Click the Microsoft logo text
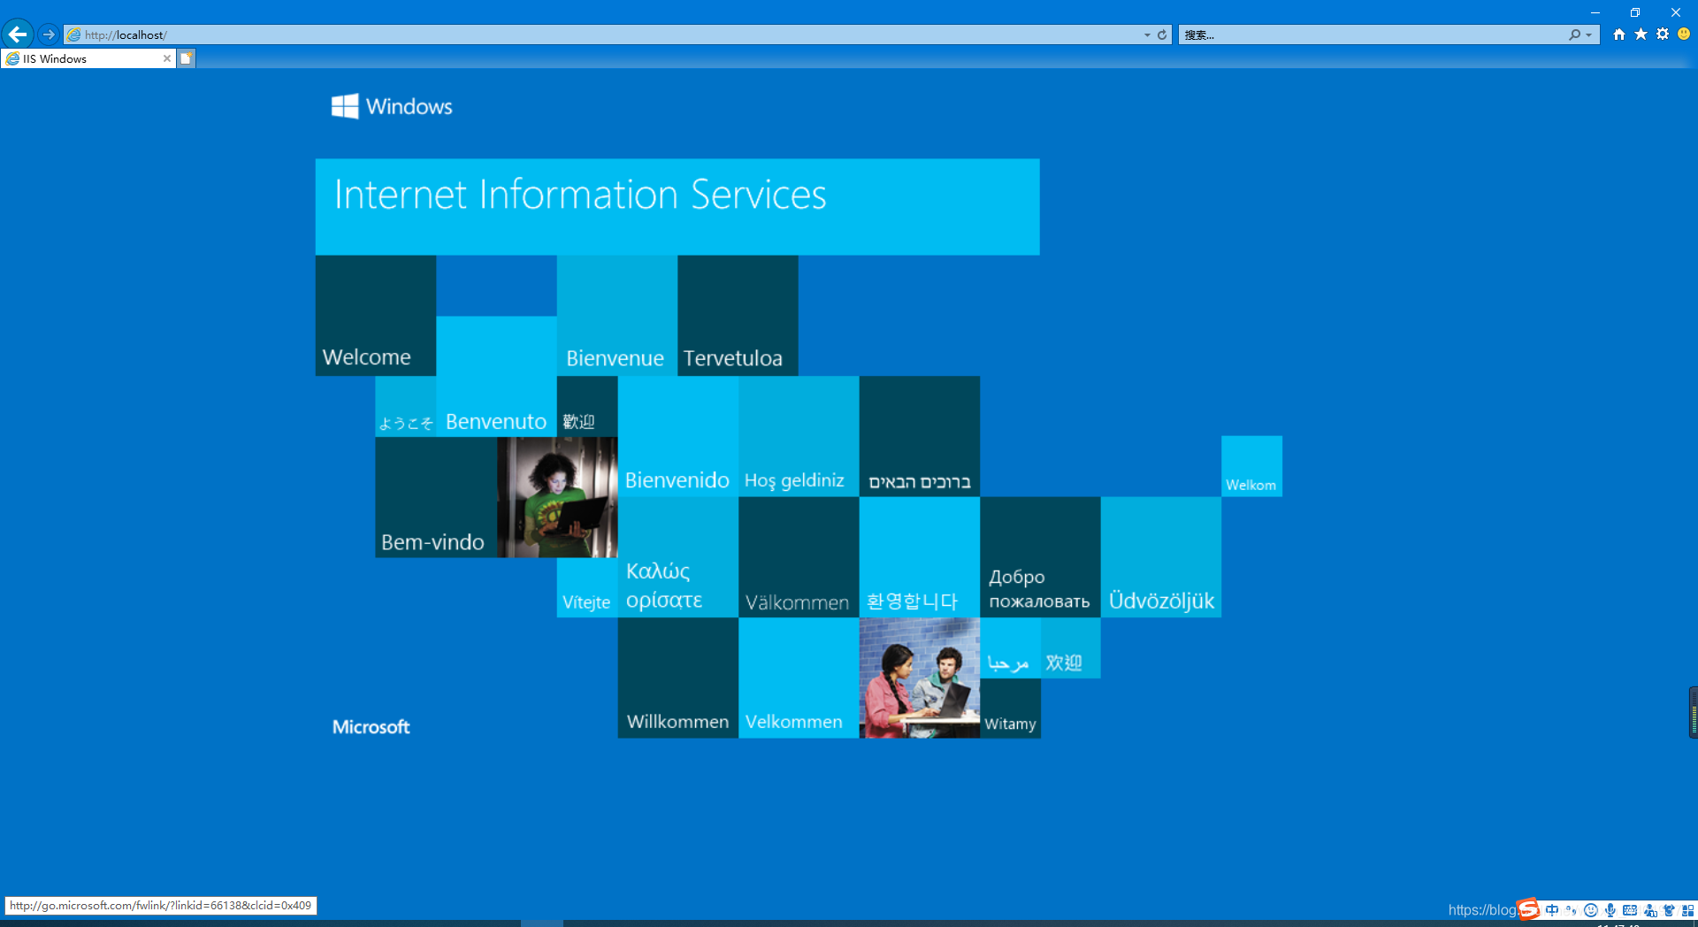Image resolution: width=1698 pixels, height=927 pixels. (371, 727)
